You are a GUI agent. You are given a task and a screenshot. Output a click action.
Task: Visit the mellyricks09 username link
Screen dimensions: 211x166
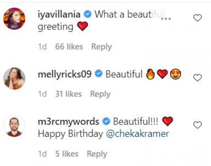(65, 75)
